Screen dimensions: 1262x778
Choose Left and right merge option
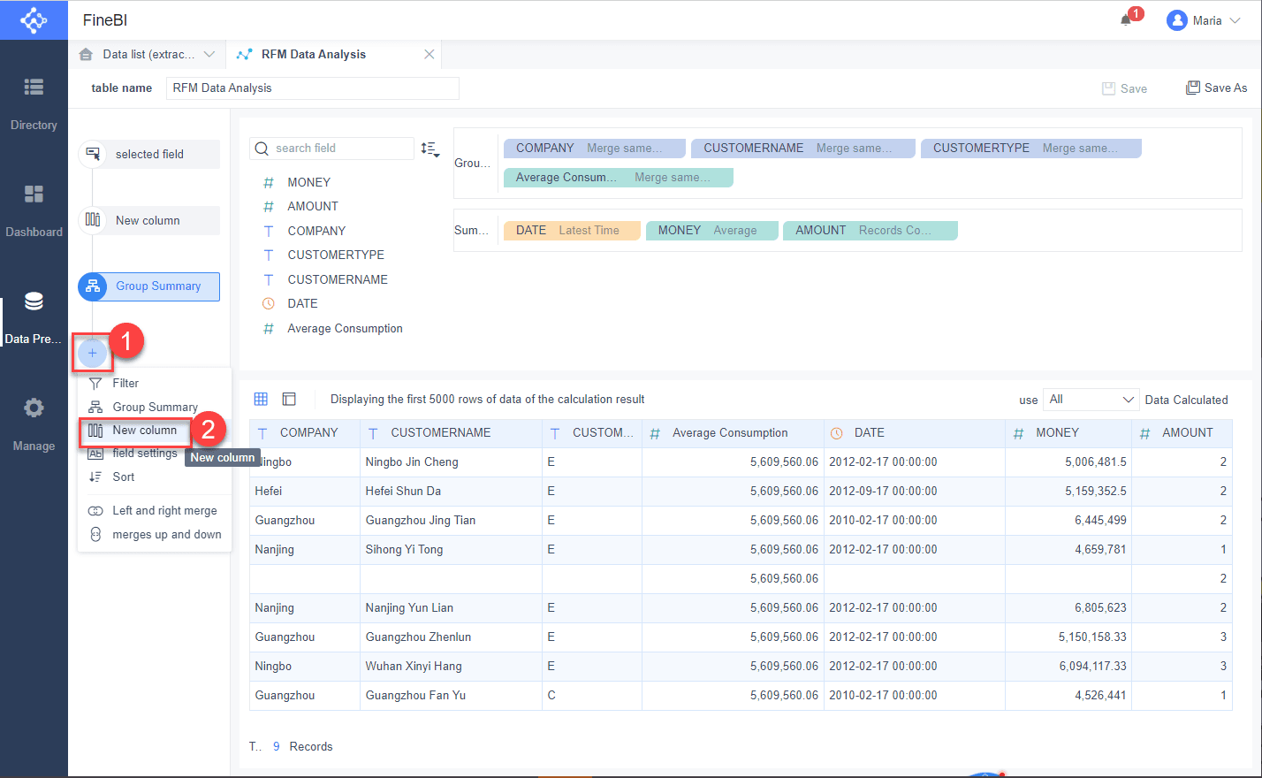pos(155,510)
